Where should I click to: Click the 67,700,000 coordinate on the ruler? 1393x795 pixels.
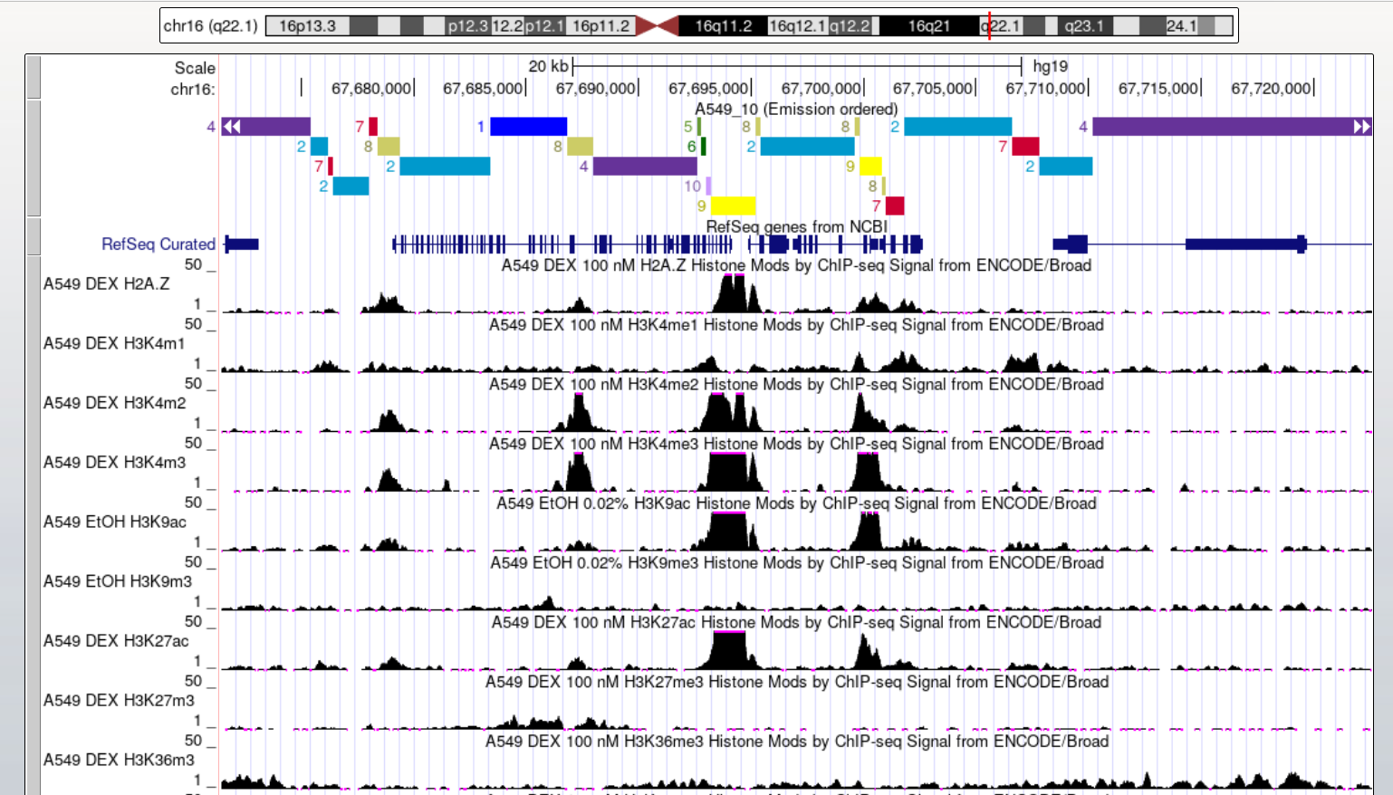pyautogui.click(x=821, y=89)
